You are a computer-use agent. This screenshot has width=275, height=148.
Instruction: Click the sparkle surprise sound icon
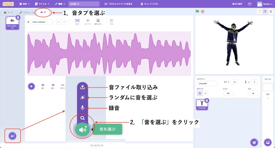82,98
